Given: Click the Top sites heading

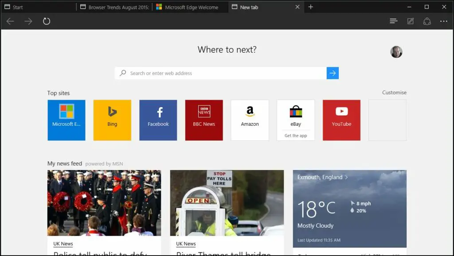Looking at the screenshot, I should [x=59, y=93].
